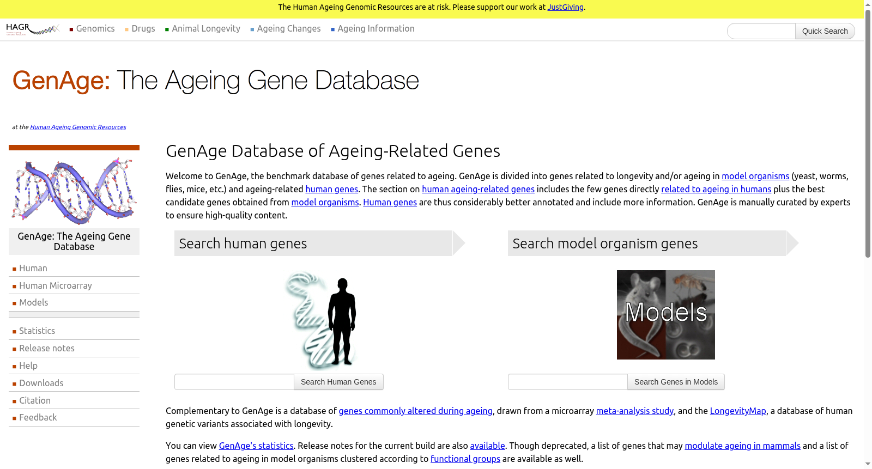Open the Ageing Changes menu
Image resolution: width=872 pixels, height=469 pixels.
click(286, 29)
